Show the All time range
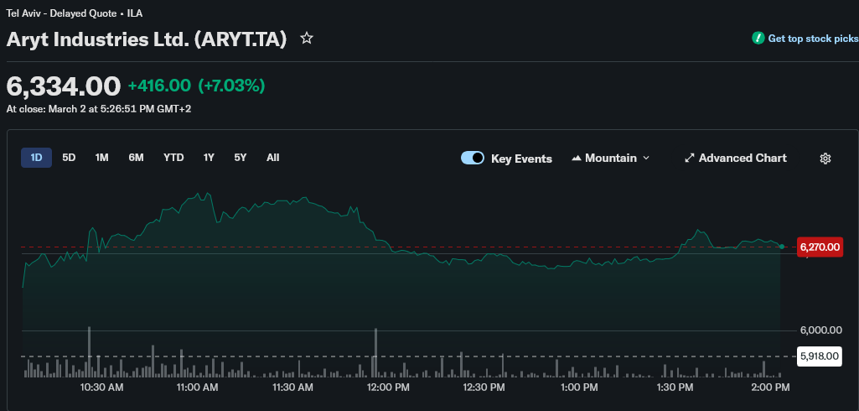859x411 pixels. [x=273, y=158]
